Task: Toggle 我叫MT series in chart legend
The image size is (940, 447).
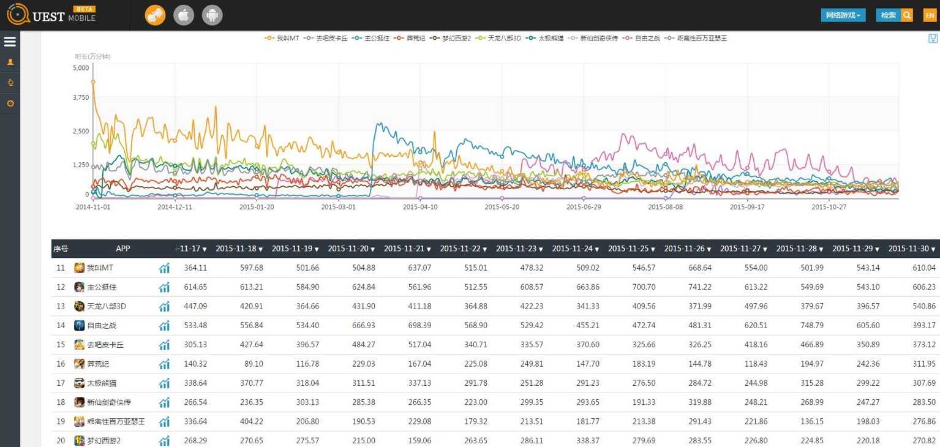Action: click(282, 38)
